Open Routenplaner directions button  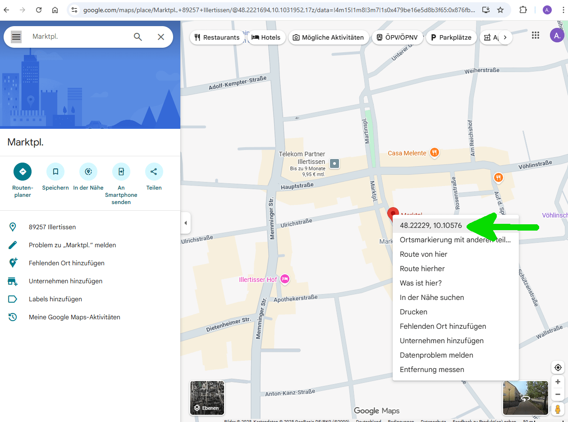click(23, 172)
